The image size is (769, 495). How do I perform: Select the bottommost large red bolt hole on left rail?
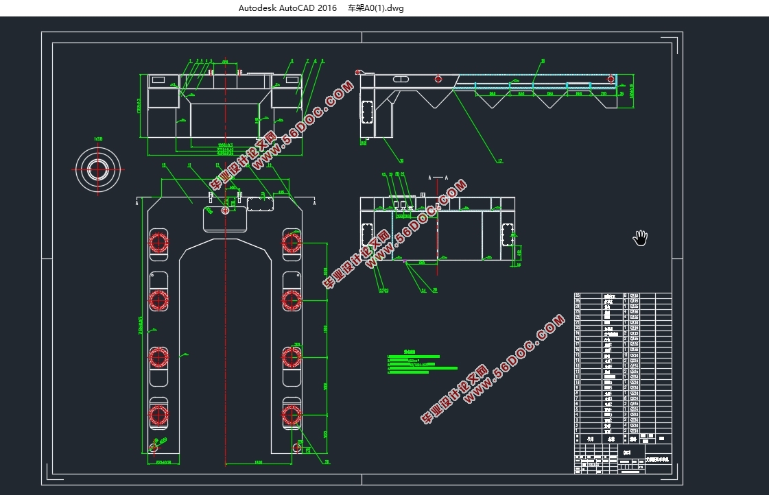(x=159, y=416)
